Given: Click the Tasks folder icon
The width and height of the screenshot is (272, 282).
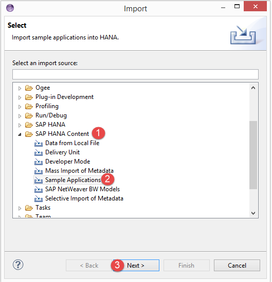Looking at the screenshot, I should tap(29, 208).
